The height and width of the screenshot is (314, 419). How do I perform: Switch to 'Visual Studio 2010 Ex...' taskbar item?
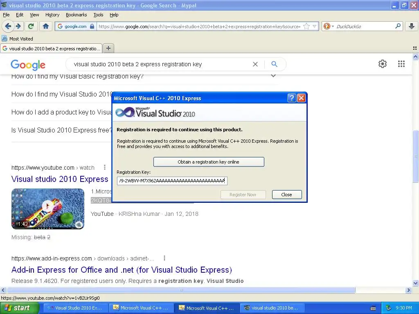76,308
